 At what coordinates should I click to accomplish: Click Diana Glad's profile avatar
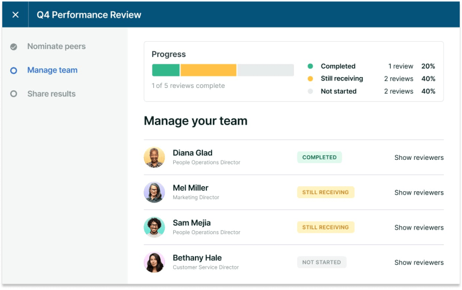154,158
